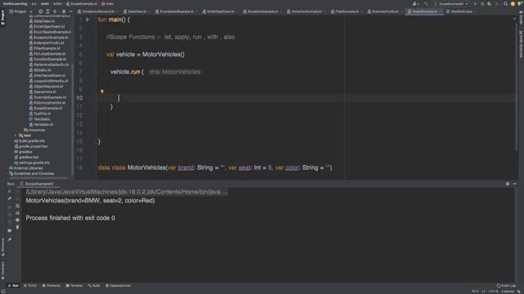This screenshot has width=524, height=294.
Task: Open the user account dropdown icon
Action: point(416,3)
